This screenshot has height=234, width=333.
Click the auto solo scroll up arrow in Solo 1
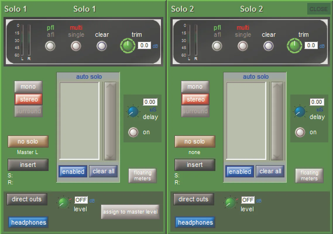(110, 86)
